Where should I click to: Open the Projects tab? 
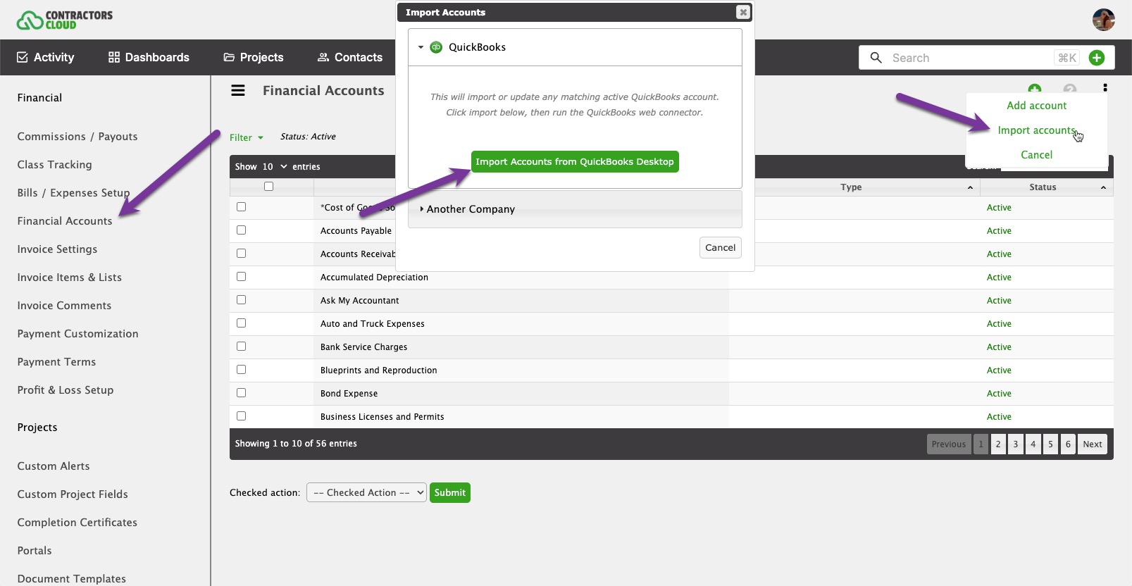(x=254, y=57)
